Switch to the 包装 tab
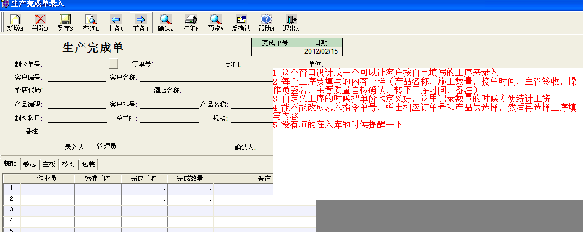The width and height of the screenshot is (583, 232). [x=89, y=164]
